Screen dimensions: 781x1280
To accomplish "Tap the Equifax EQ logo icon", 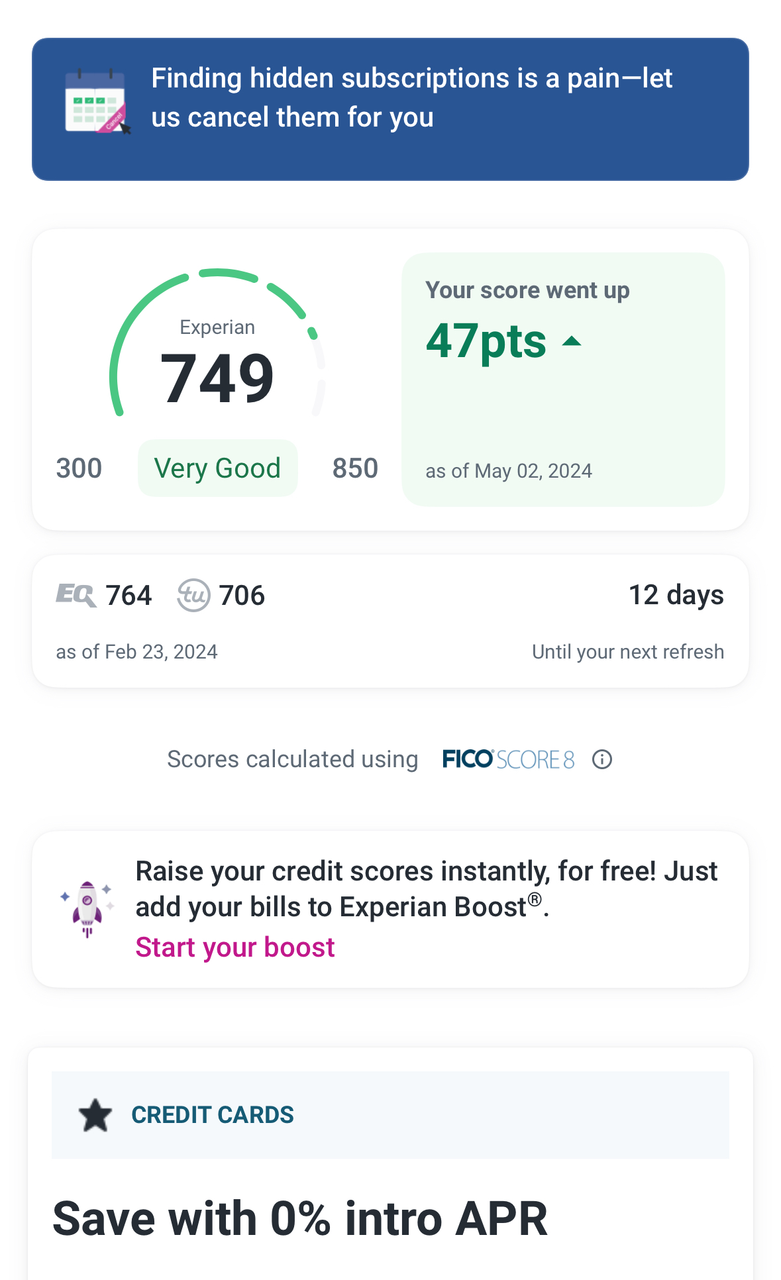I will tap(76, 595).
